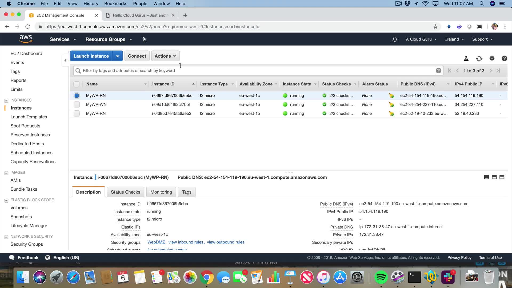Maximize the details pane with rightmost layout icon

coord(502,177)
